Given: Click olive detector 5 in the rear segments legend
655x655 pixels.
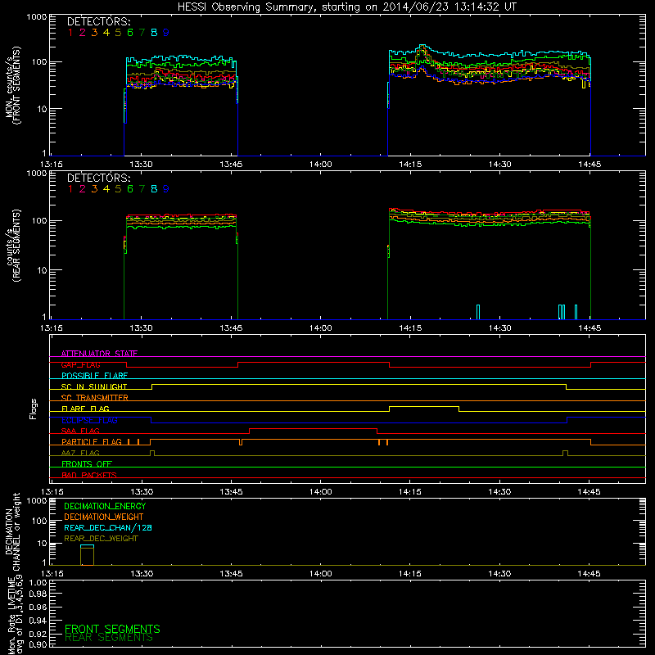Looking at the screenshot, I should click(118, 189).
